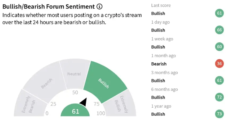Click the green 73 score badge
Viewport: 228px width, 120px height.
[x=220, y=114]
